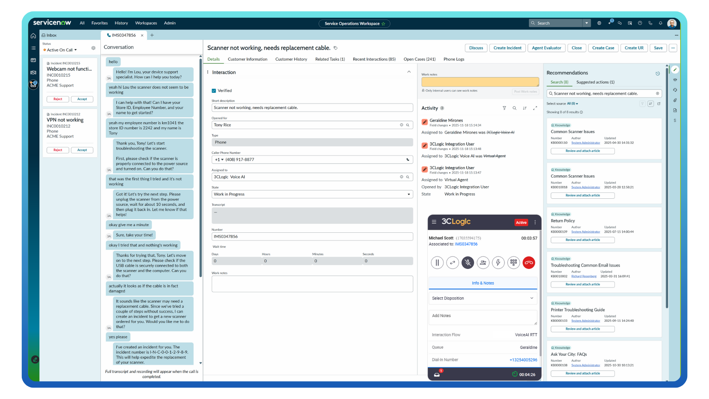Viewport: 709px width, 399px height.
Task: Transfer the current call
Action: (453, 263)
